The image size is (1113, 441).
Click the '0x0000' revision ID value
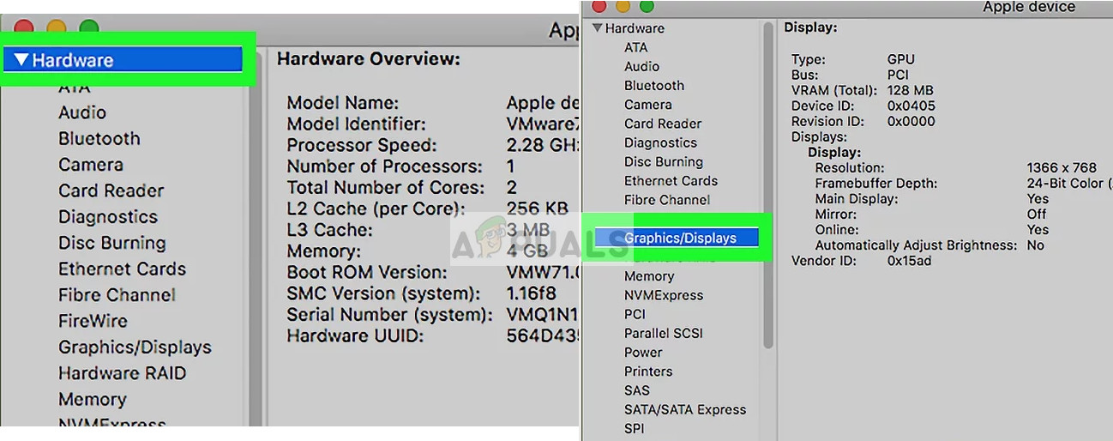coord(911,121)
